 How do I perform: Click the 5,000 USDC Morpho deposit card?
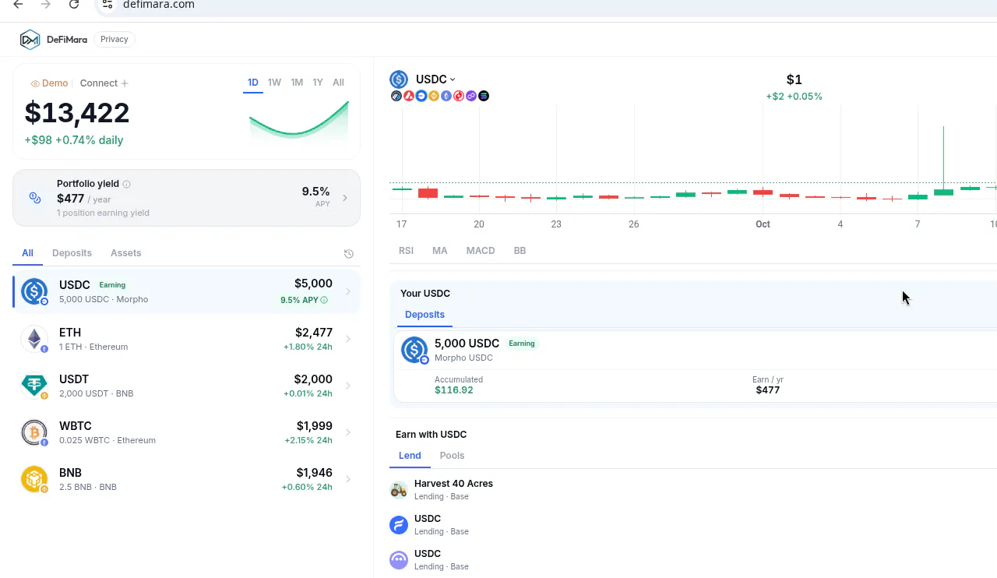click(x=696, y=366)
